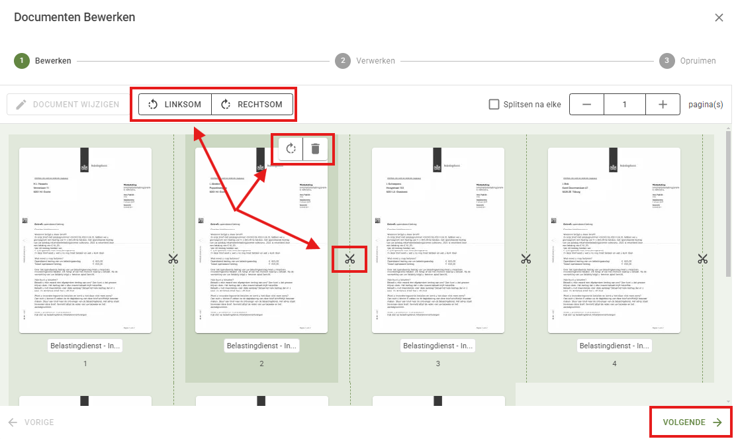This screenshot has height=439, width=736.
Task: Rotate document counterclockwise with Linksom
Action: 175,105
